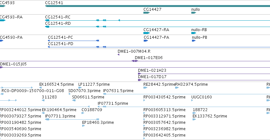
Task: Select transcript label CG14427-RA
Action: pos(156,30)
